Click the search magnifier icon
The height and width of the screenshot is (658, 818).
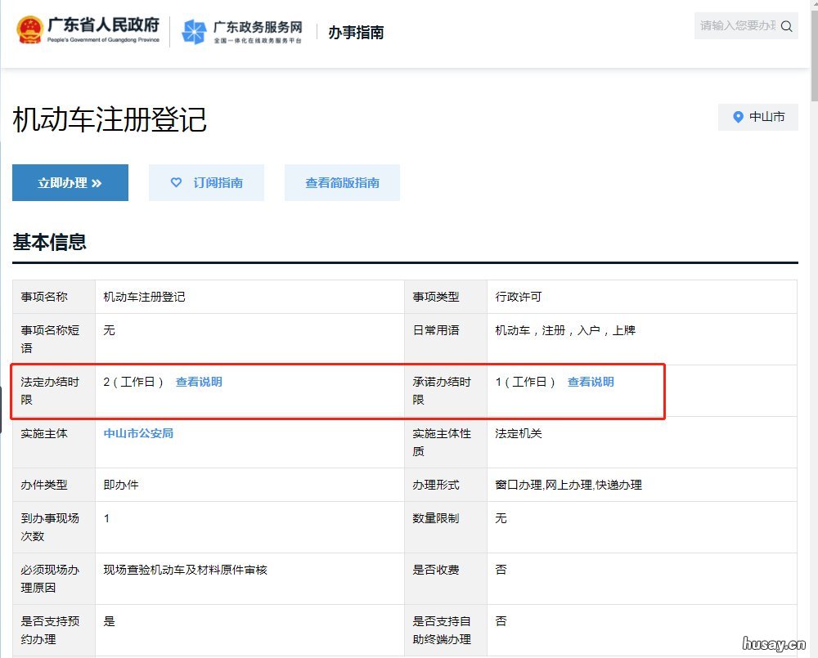coord(786,25)
